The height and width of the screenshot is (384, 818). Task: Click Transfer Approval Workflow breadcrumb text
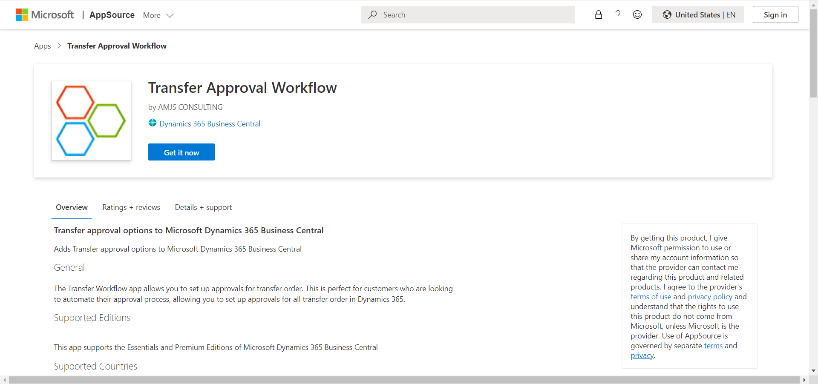pyautogui.click(x=117, y=46)
